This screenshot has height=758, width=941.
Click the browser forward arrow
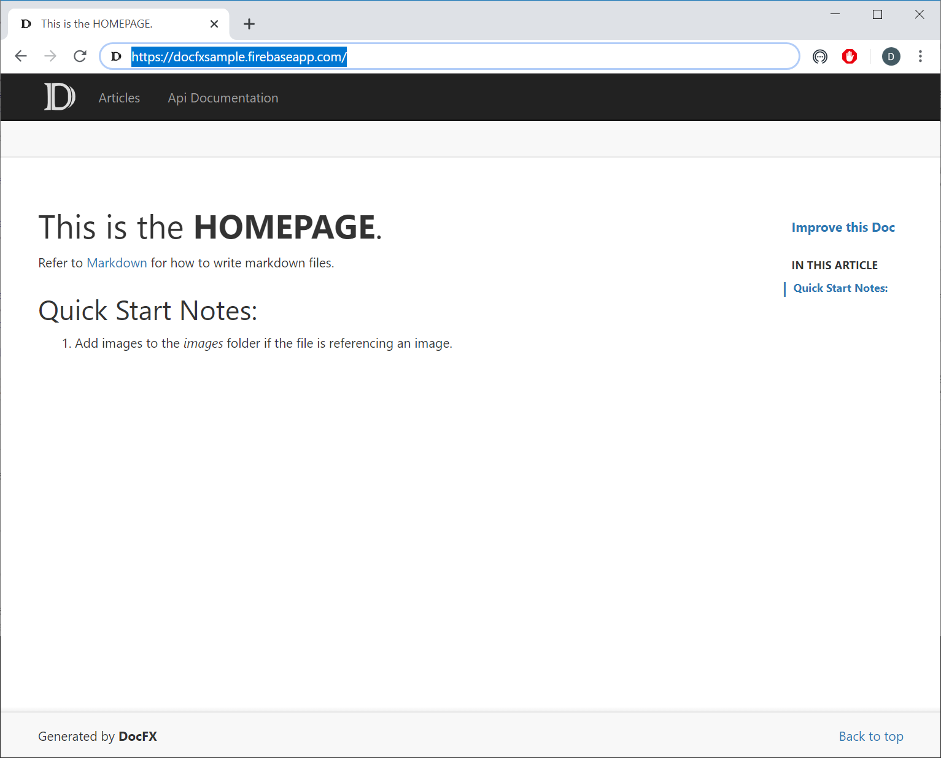pyautogui.click(x=50, y=56)
